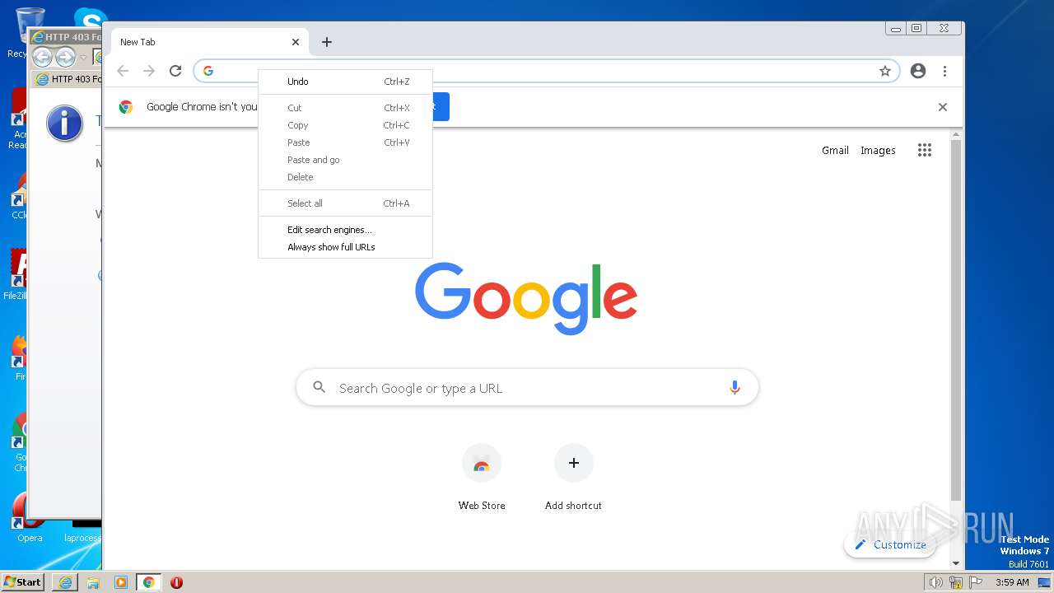Screen dimensions: 1054x593
Task: Close the New Tab tab
Action: [x=296, y=42]
